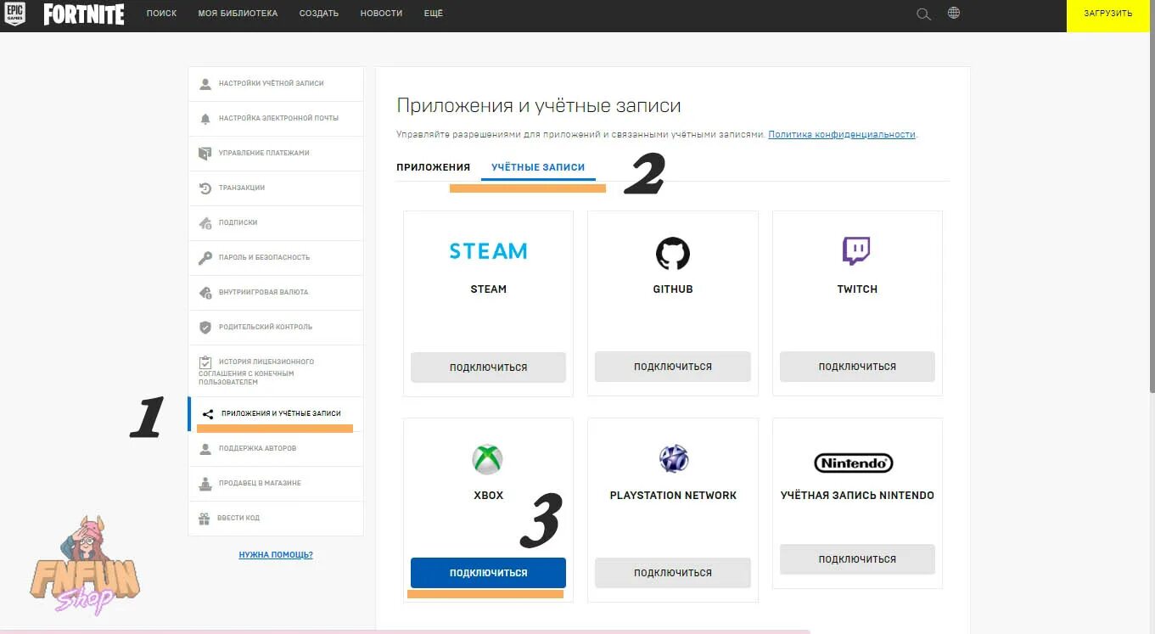
Task: Click the Epic Games logo icon
Action: coord(14,14)
